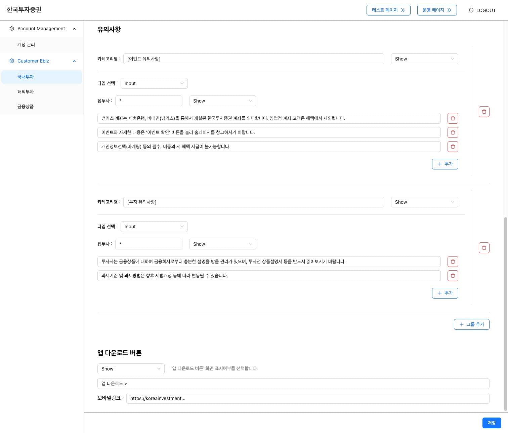Viewport: 508px width, 433px height.
Task: Open Show dropdown for 이벤트 유의사항 category
Action: [x=424, y=59]
